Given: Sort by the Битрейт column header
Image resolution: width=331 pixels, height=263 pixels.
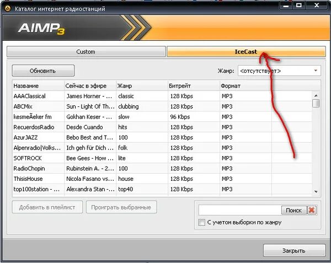Looking at the screenshot, I should (x=194, y=86).
